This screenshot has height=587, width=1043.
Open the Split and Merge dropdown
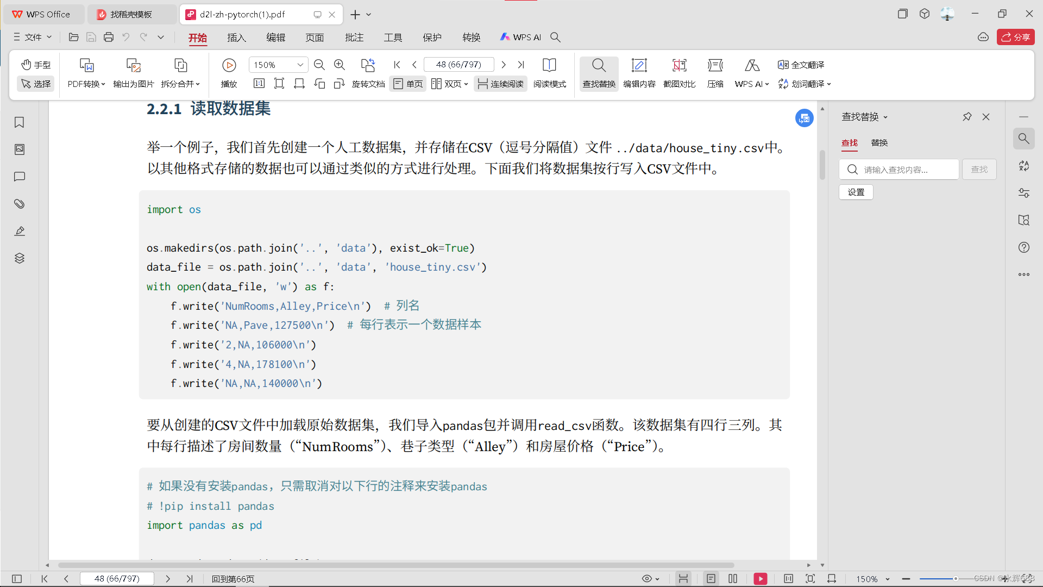pyautogui.click(x=180, y=84)
